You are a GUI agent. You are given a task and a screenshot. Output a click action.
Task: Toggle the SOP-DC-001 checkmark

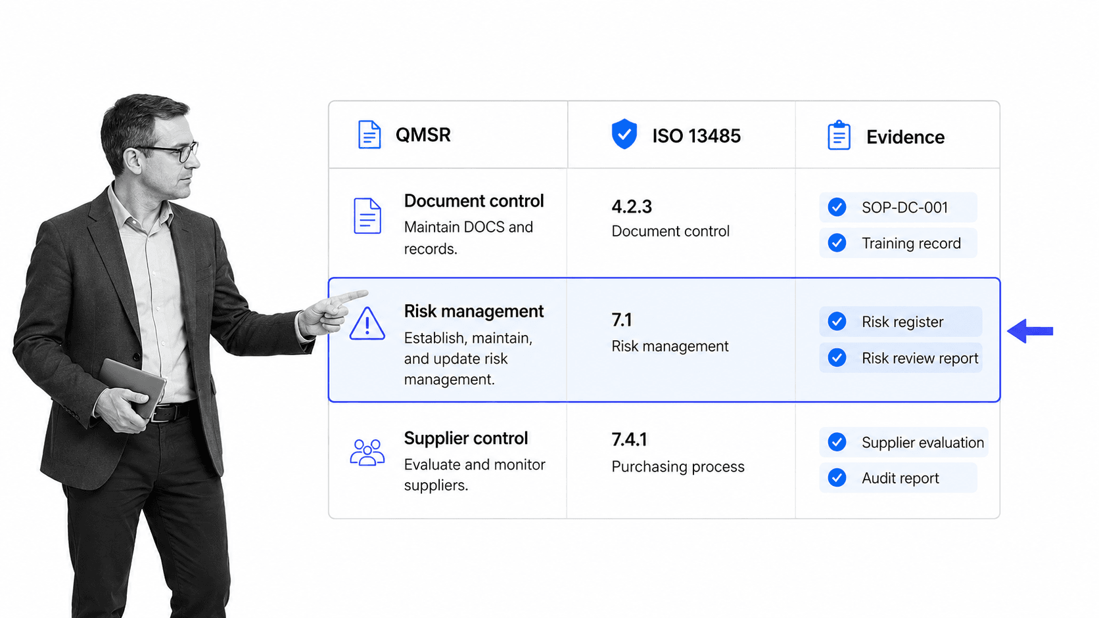pyautogui.click(x=837, y=208)
